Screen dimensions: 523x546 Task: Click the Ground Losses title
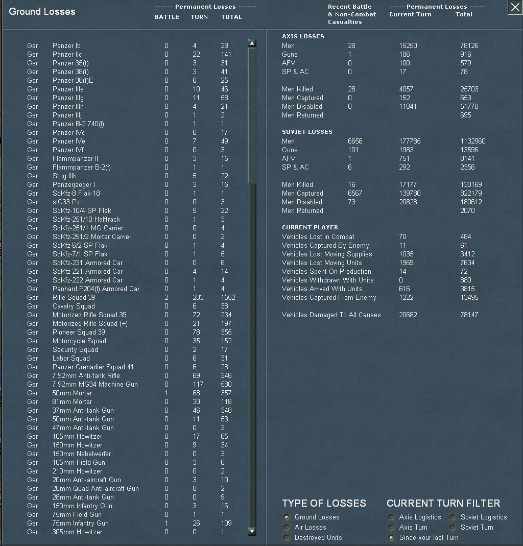click(42, 11)
